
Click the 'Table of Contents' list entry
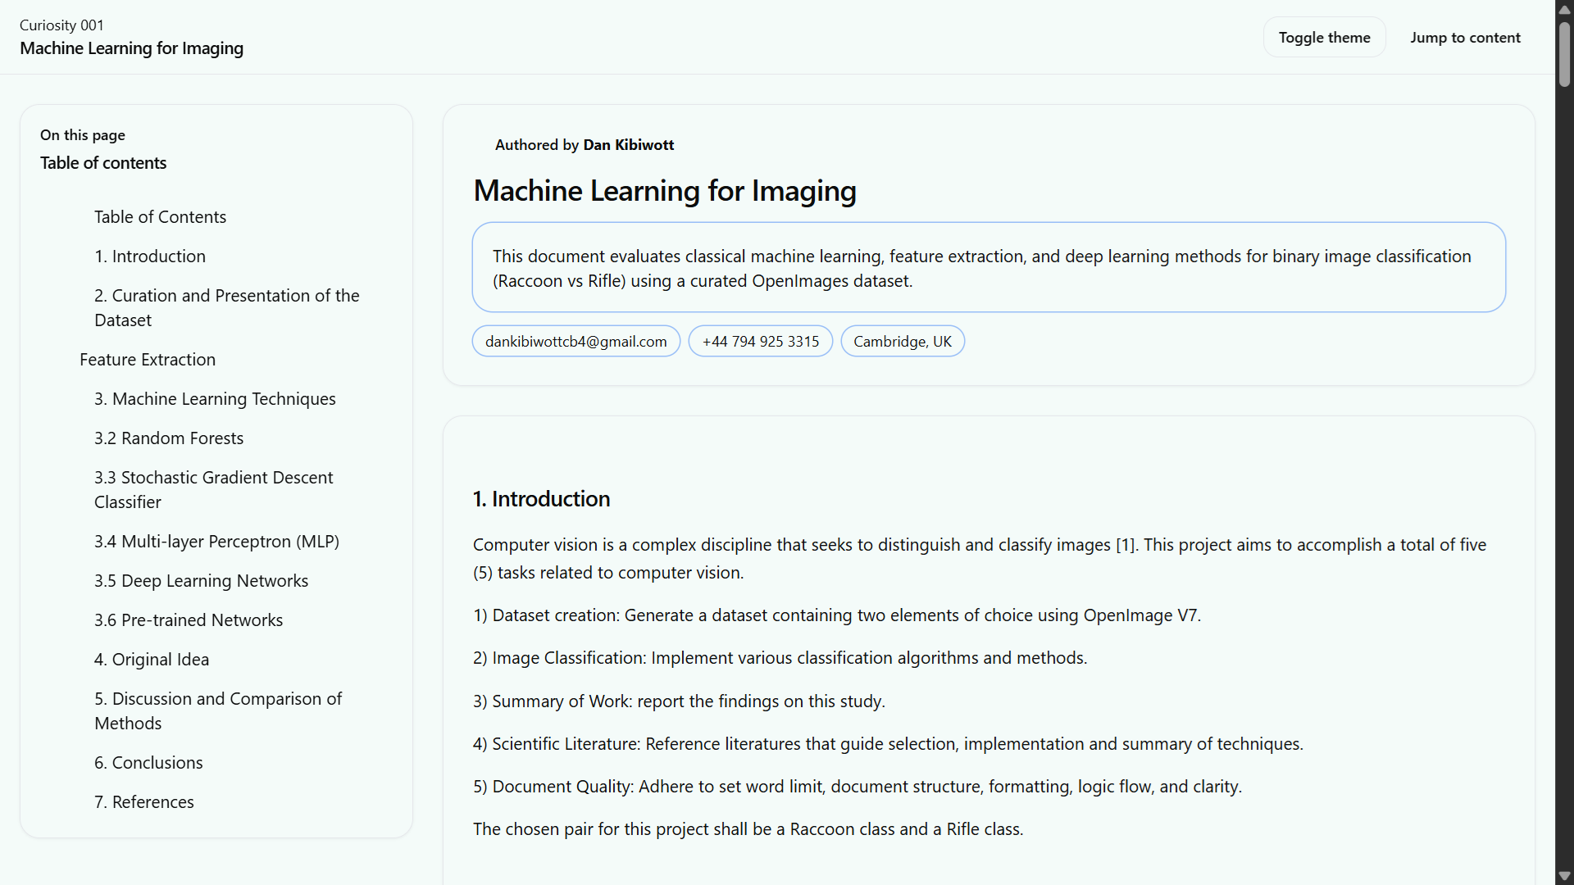(x=160, y=217)
